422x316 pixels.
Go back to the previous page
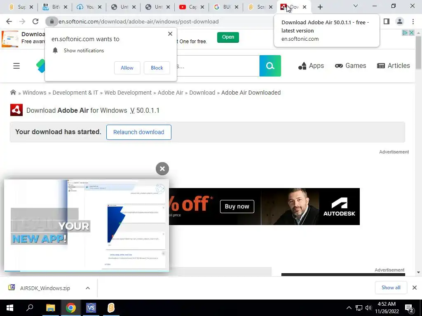click(9, 21)
